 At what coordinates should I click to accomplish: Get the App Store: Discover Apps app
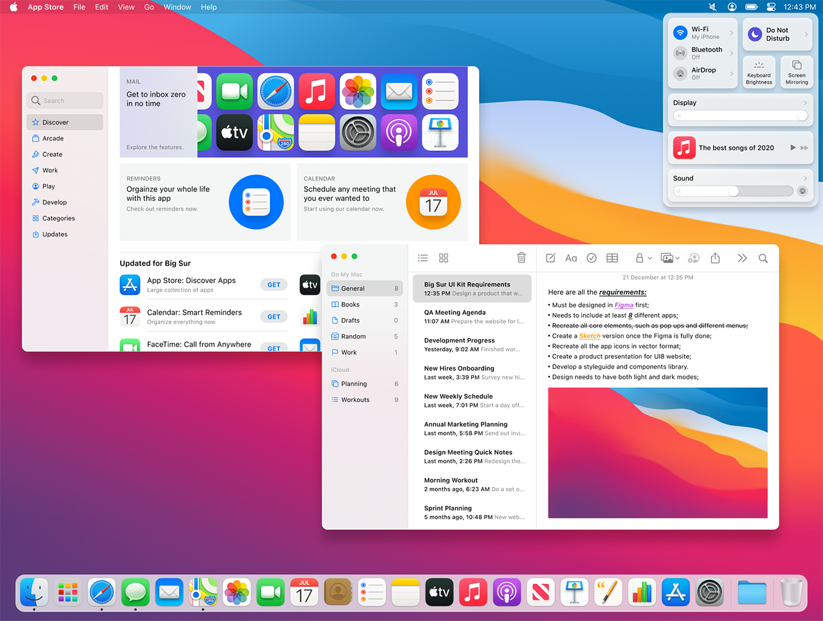tap(274, 284)
